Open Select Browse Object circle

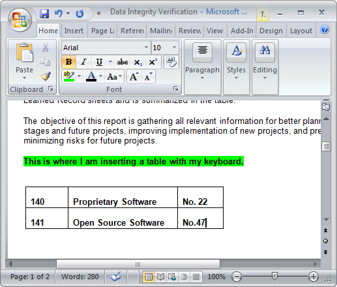coord(325,241)
